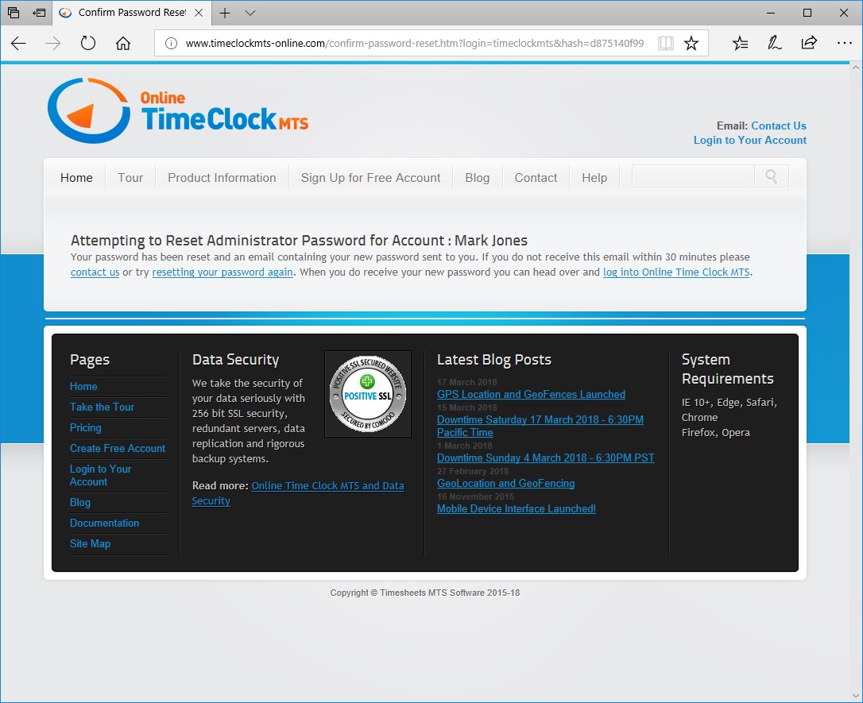
Task: Click the page scrollbar up arrow
Action: click(x=855, y=67)
